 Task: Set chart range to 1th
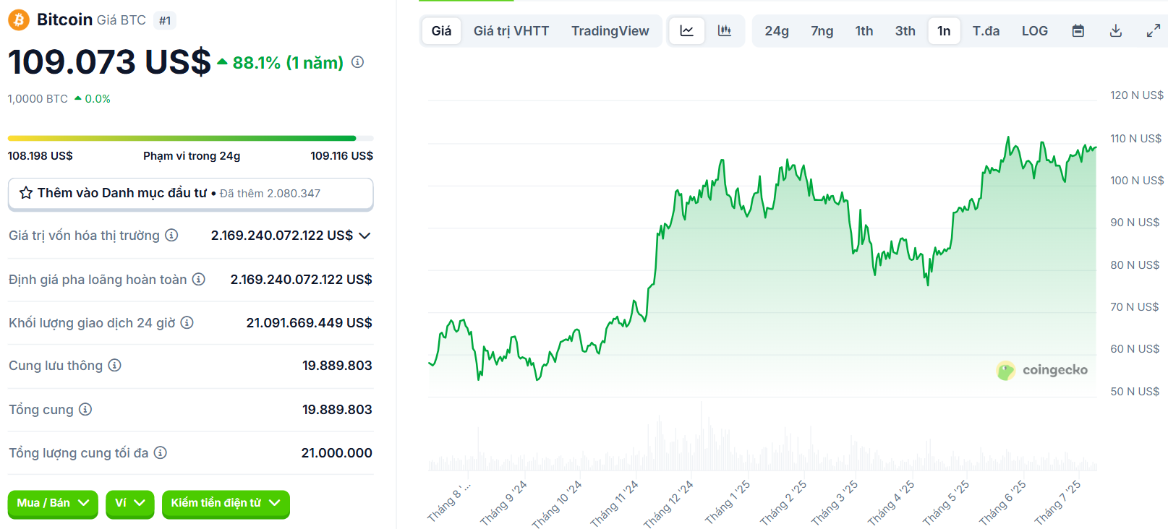click(x=864, y=31)
